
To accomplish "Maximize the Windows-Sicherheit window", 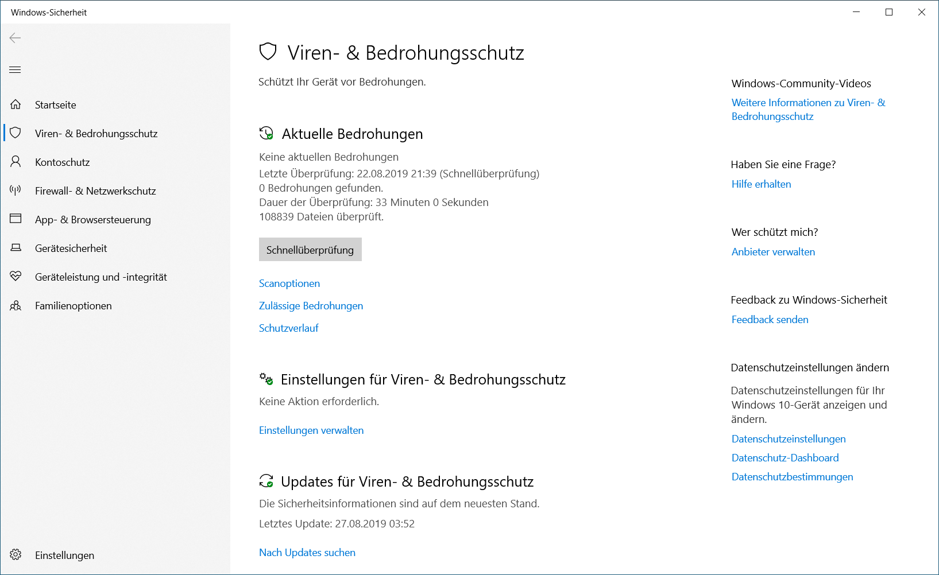I will tap(889, 12).
